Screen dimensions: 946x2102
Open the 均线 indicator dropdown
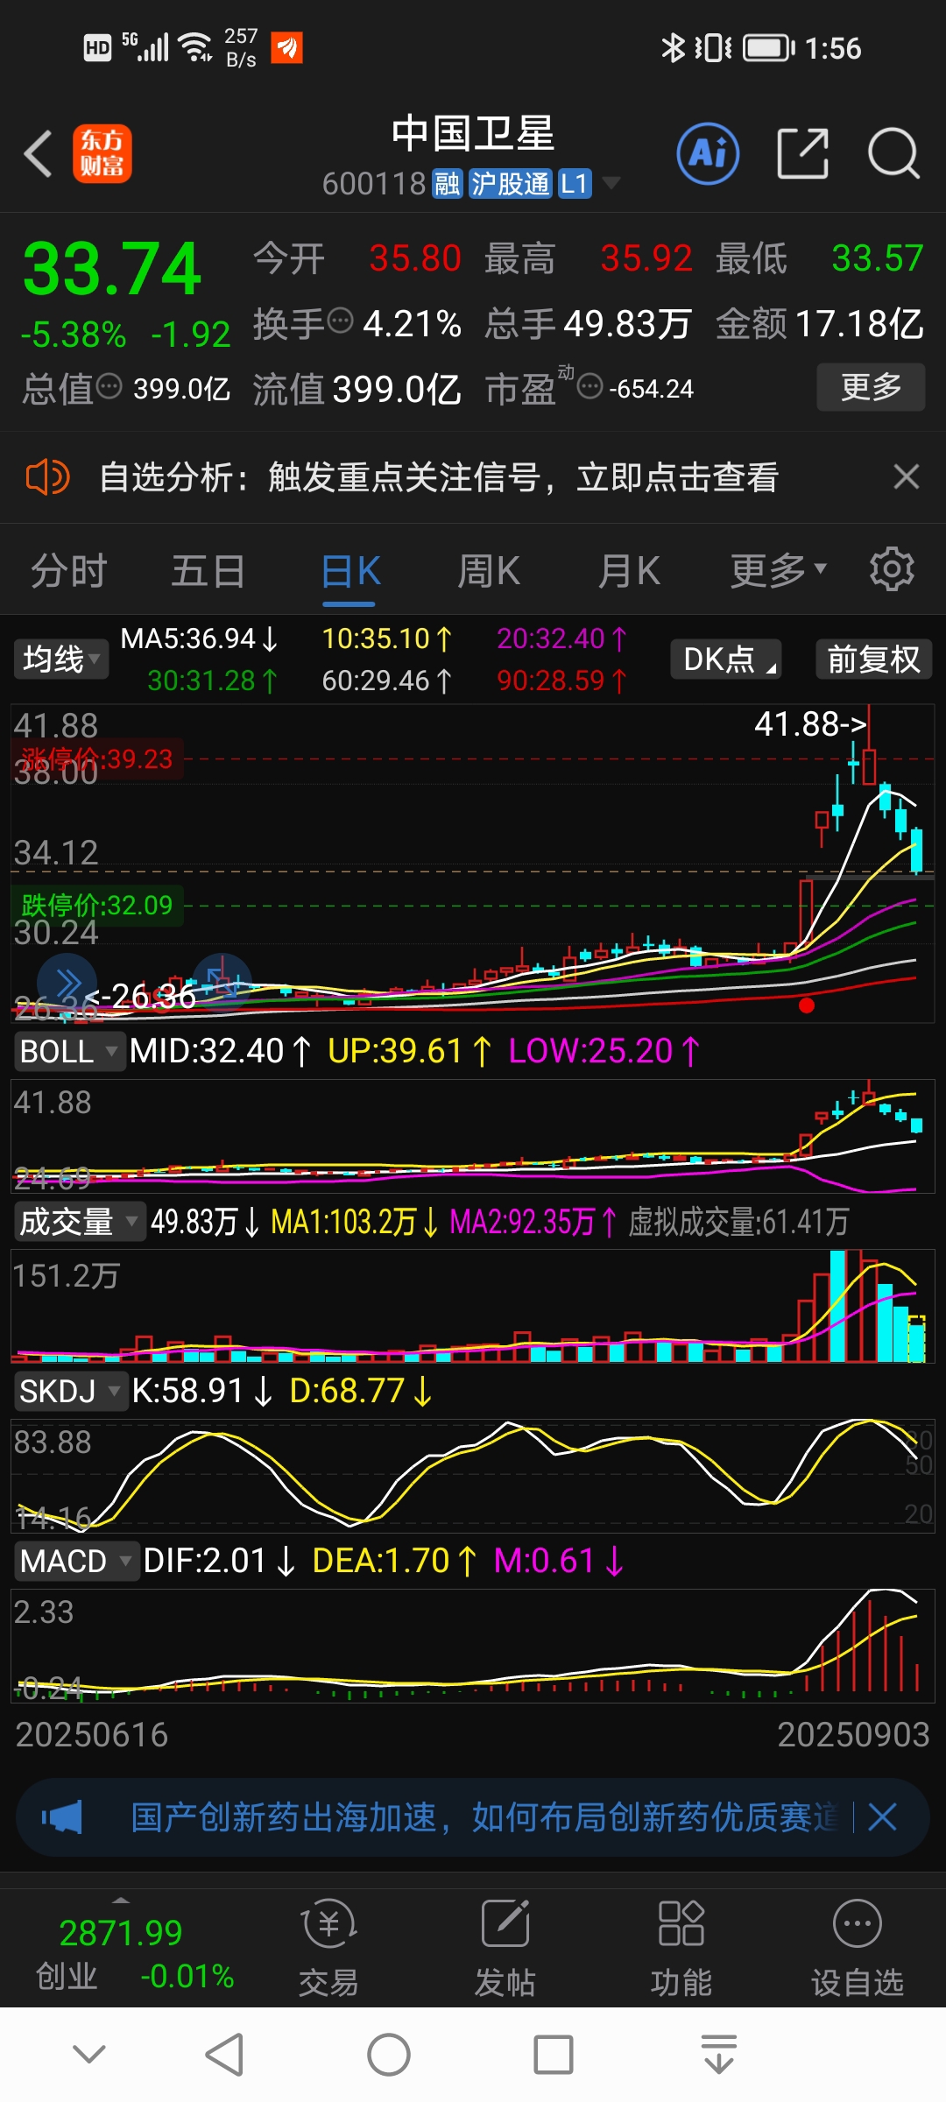tap(61, 659)
